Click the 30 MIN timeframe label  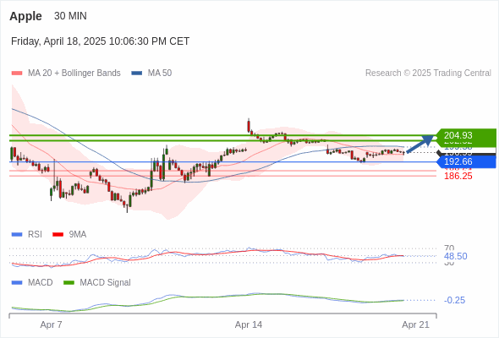(70, 16)
